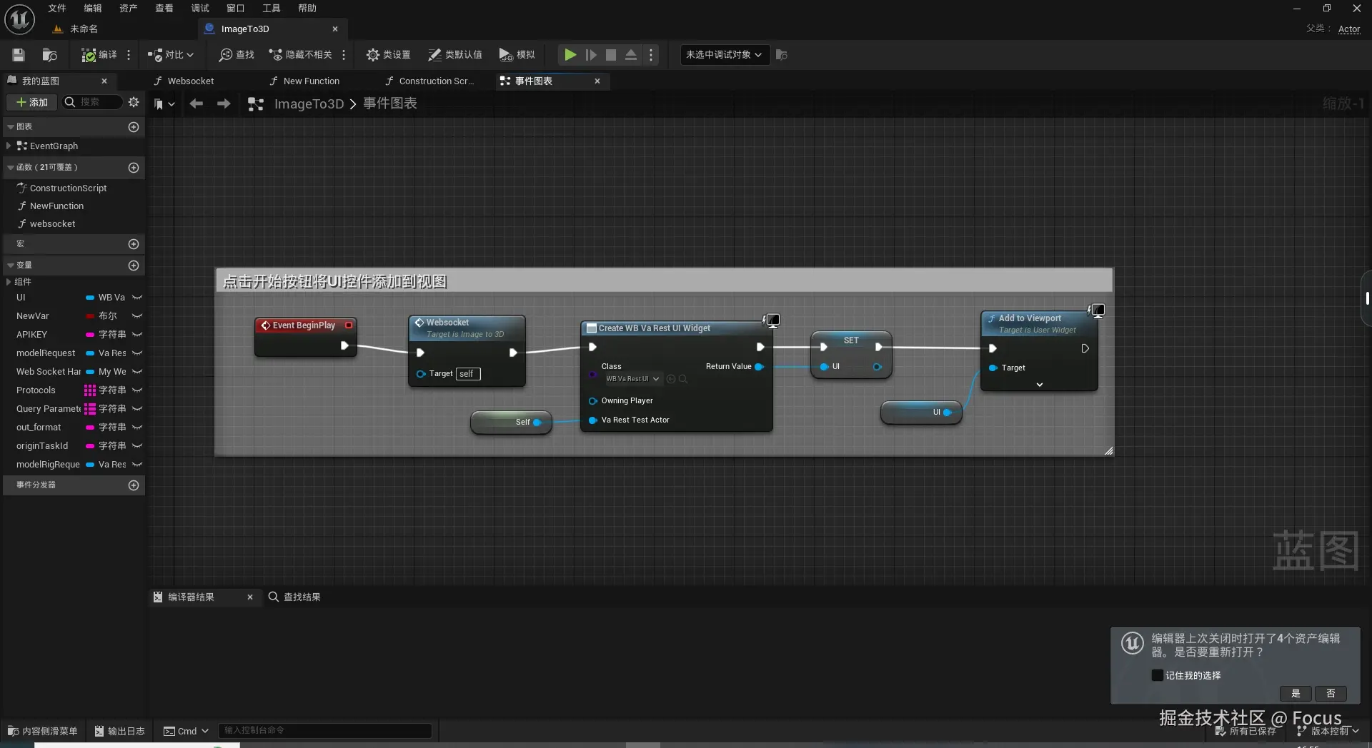
Task: Navigate back with the left arrow icon
Action: (196, 104)
